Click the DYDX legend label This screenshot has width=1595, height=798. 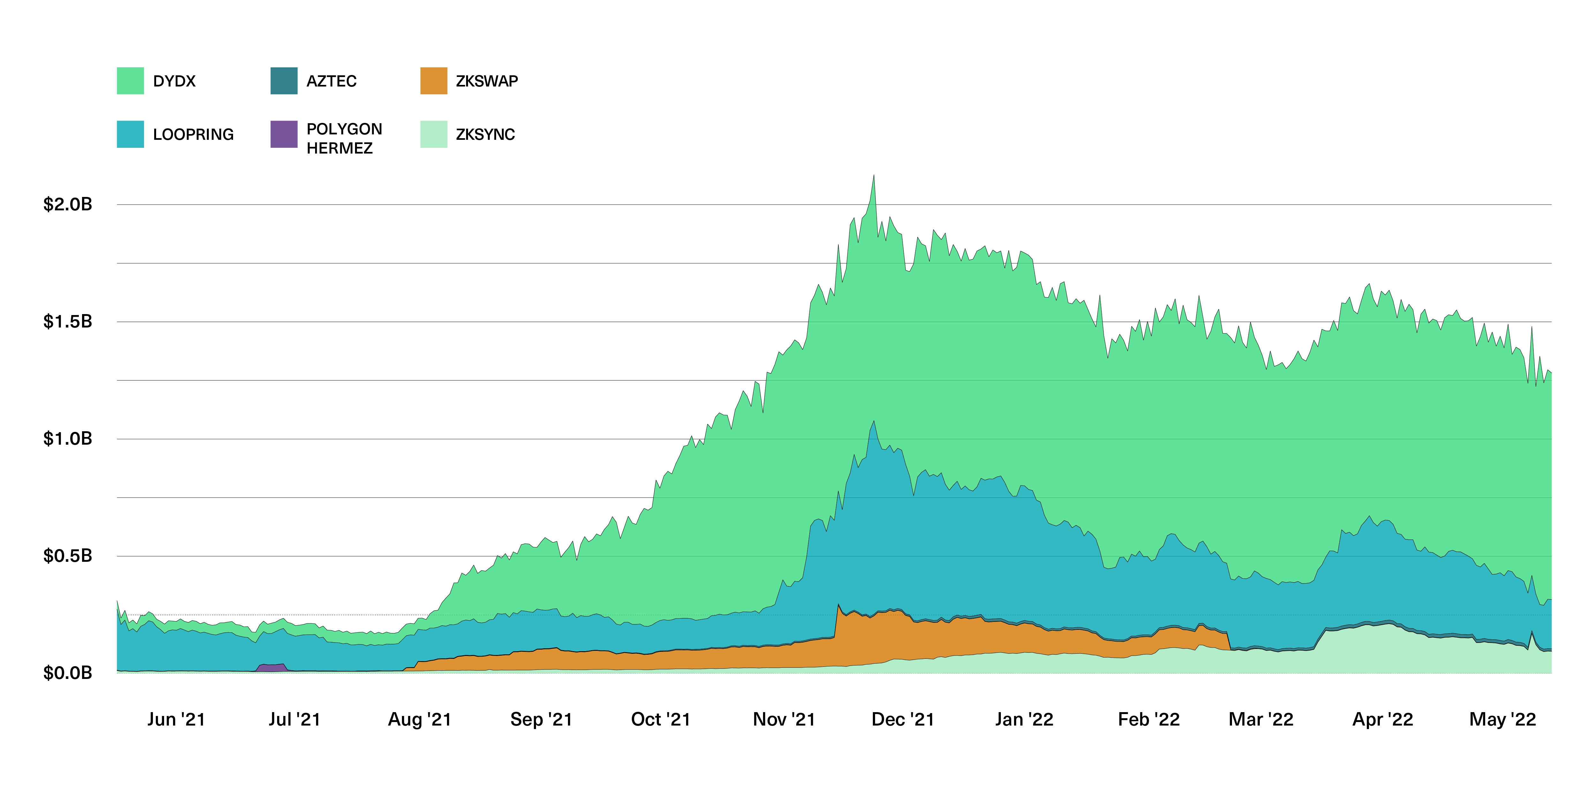pos(174,81)
